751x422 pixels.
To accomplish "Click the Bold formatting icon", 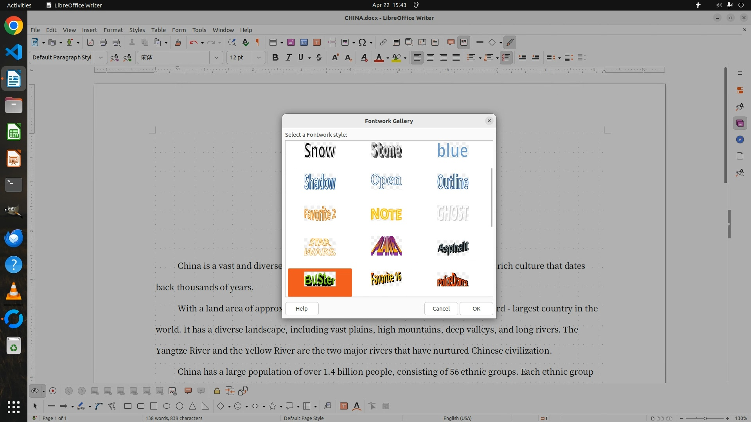I will (275, 57).
